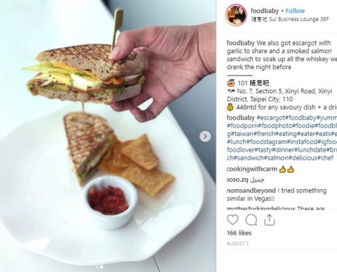Viewport: 337px width, 272px height.
Task: Open the #sandwich hashtag
Action: point(249,158)
